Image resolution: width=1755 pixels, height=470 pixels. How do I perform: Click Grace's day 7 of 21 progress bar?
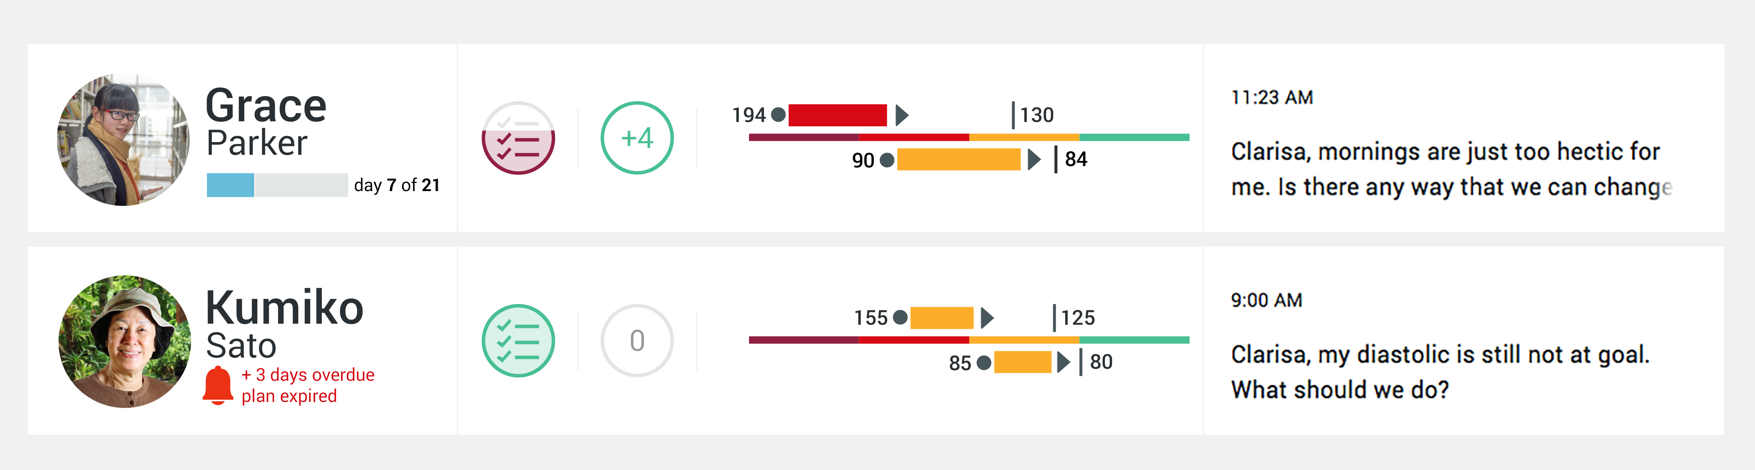pyautogui.click(x=277, y=185)
